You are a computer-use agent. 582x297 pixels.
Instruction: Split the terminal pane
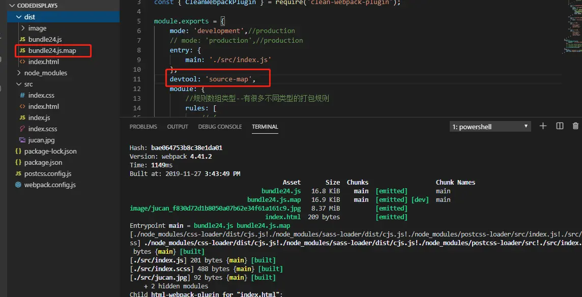click(560, 126)
